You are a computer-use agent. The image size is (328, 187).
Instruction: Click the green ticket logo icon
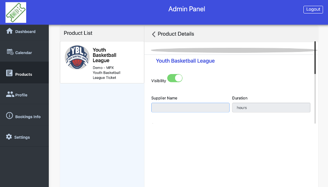tap(16, 13)
